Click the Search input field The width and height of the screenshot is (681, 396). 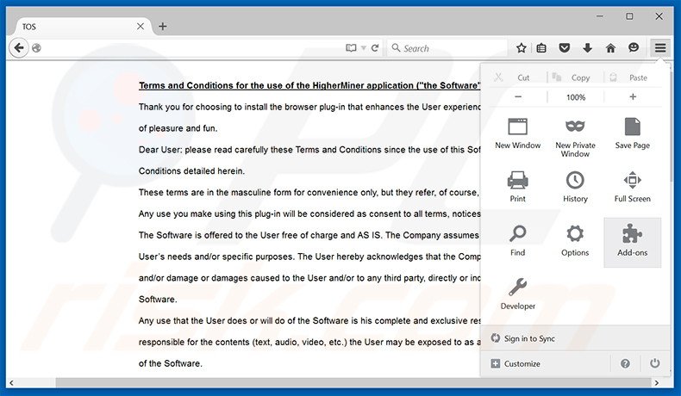click(x=447, y=48)
